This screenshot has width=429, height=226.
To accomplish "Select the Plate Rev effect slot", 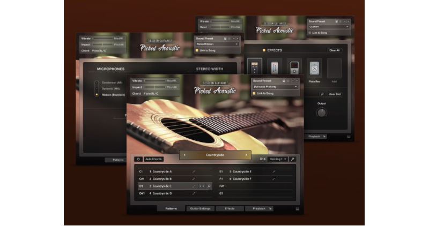I will click(x=314, y=69).
